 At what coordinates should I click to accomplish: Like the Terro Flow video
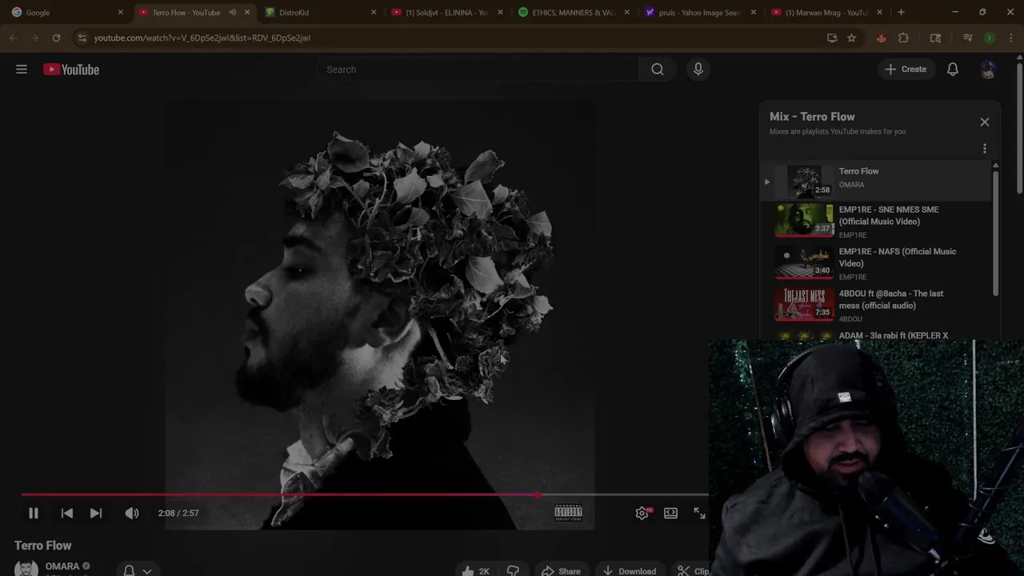(x=476, y=570)
